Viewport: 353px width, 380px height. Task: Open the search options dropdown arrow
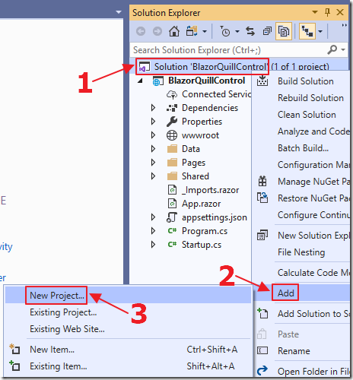[x=343, y=50]
